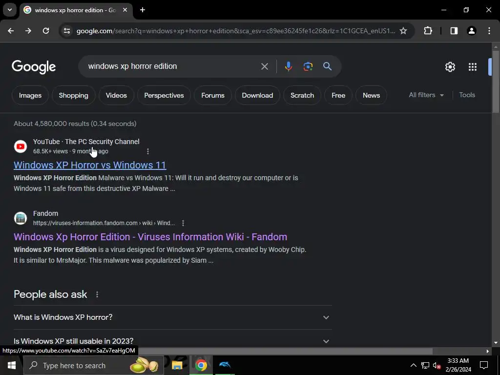Click the Chrome taskbar icon
The height and width of the screenshot is (375, 500).
(201, 365)
